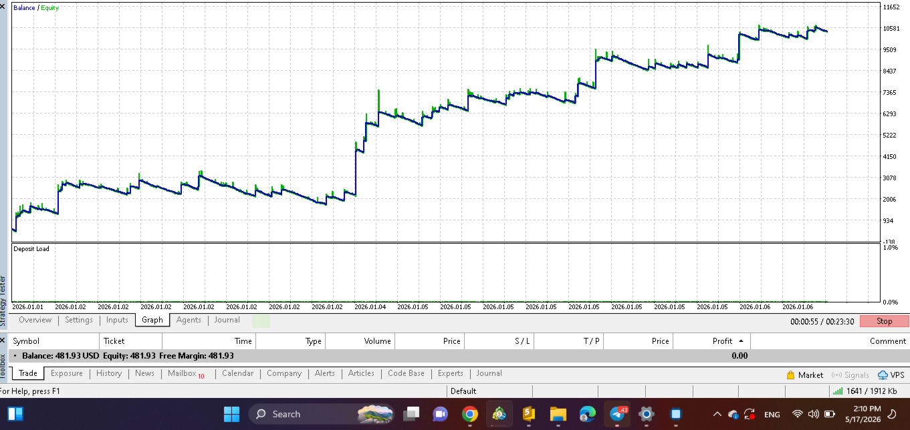Show hidden tray icons chevron

point(717,414)
